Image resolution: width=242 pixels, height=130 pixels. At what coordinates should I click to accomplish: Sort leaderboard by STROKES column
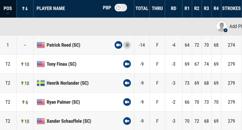point(231,8)
